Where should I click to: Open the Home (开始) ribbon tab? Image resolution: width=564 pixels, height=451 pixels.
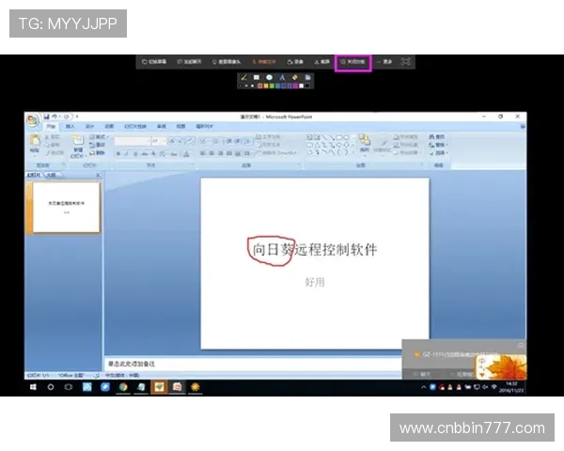click(51, 126)
